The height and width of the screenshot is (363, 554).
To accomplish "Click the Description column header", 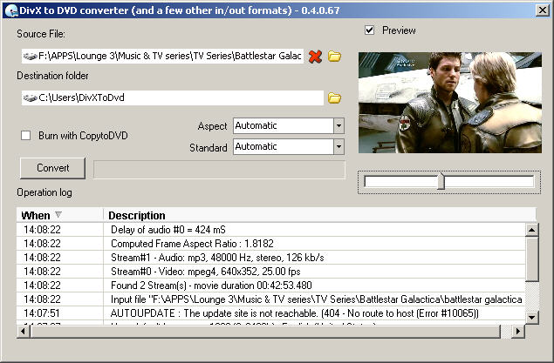I will (x=319, y=215).
